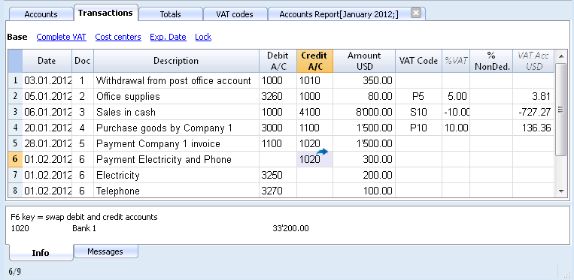Click the VAT Code column header
The image size is (574, 280).
pyautogui.click(x=418, y=61)
